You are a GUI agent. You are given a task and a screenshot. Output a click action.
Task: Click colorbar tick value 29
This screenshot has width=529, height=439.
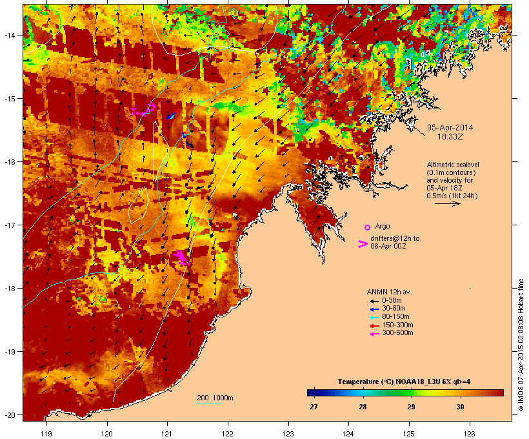pyautogui.click(x=411, y=407)
